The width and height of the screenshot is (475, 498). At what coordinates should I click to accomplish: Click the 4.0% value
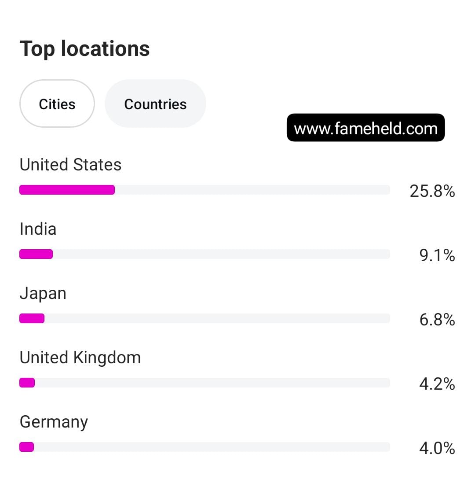coord(437,448)
